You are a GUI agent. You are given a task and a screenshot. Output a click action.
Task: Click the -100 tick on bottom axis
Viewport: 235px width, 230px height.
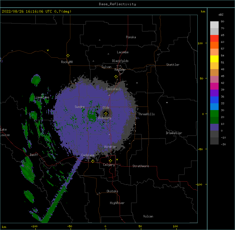pos(34,226)
